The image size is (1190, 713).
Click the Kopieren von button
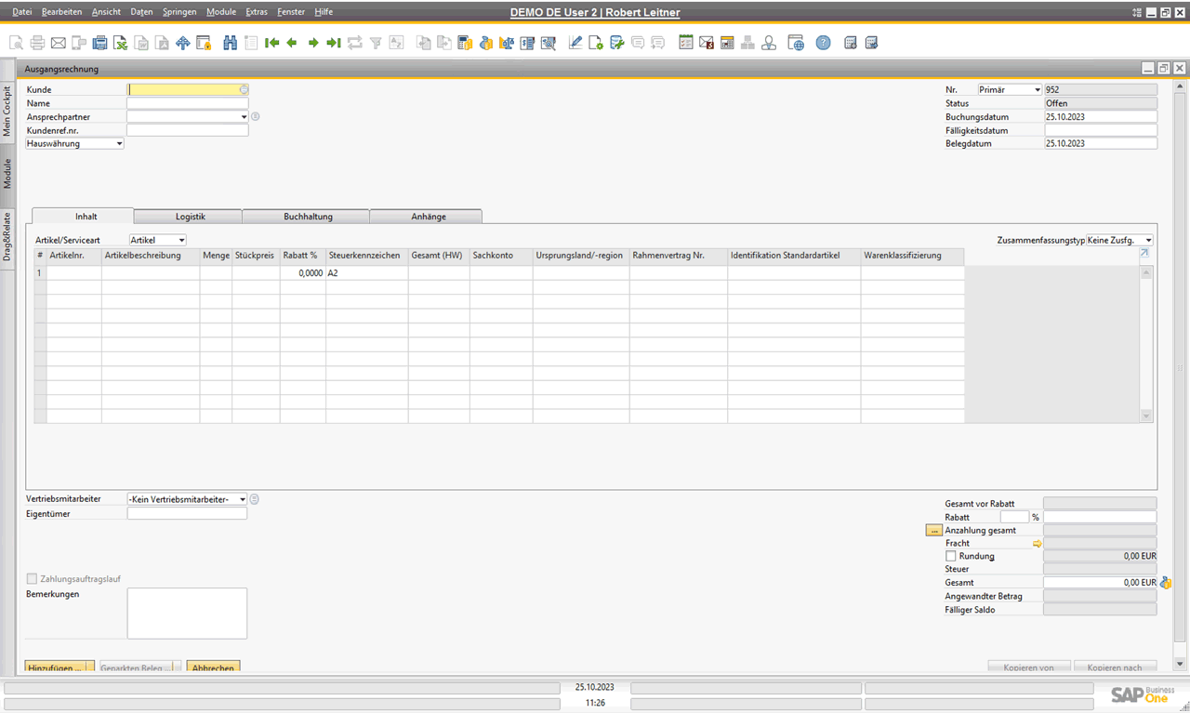tap(1029, 667)
